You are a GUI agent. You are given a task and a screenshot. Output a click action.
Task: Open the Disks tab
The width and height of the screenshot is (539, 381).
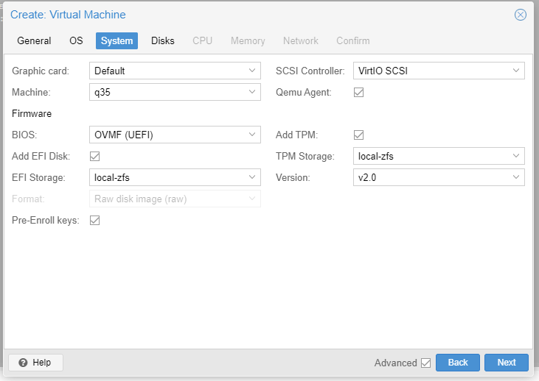click(x=163, y=40)
